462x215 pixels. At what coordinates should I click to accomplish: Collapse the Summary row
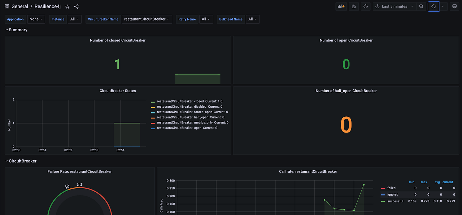point(16,30)
